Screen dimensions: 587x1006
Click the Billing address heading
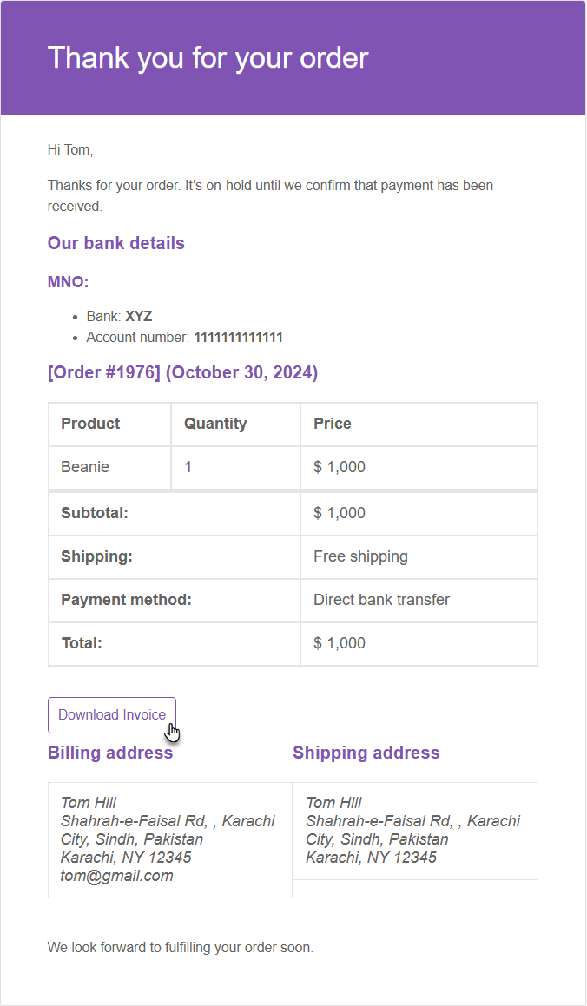tap(110, 753)
